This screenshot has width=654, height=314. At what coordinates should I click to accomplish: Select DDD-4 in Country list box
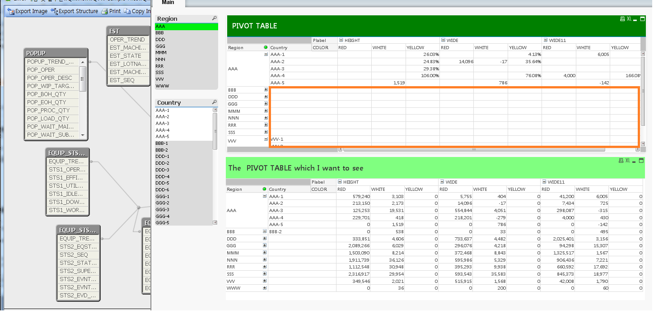pyautogui.click(x=183, y=176)
